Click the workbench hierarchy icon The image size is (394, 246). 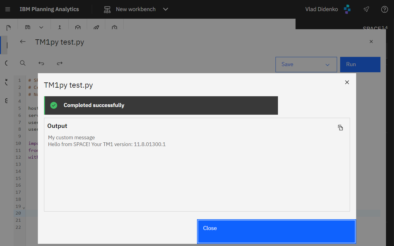tap(107, 10)
